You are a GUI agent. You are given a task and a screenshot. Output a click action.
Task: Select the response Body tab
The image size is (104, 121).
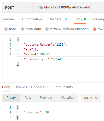point(6,87)
